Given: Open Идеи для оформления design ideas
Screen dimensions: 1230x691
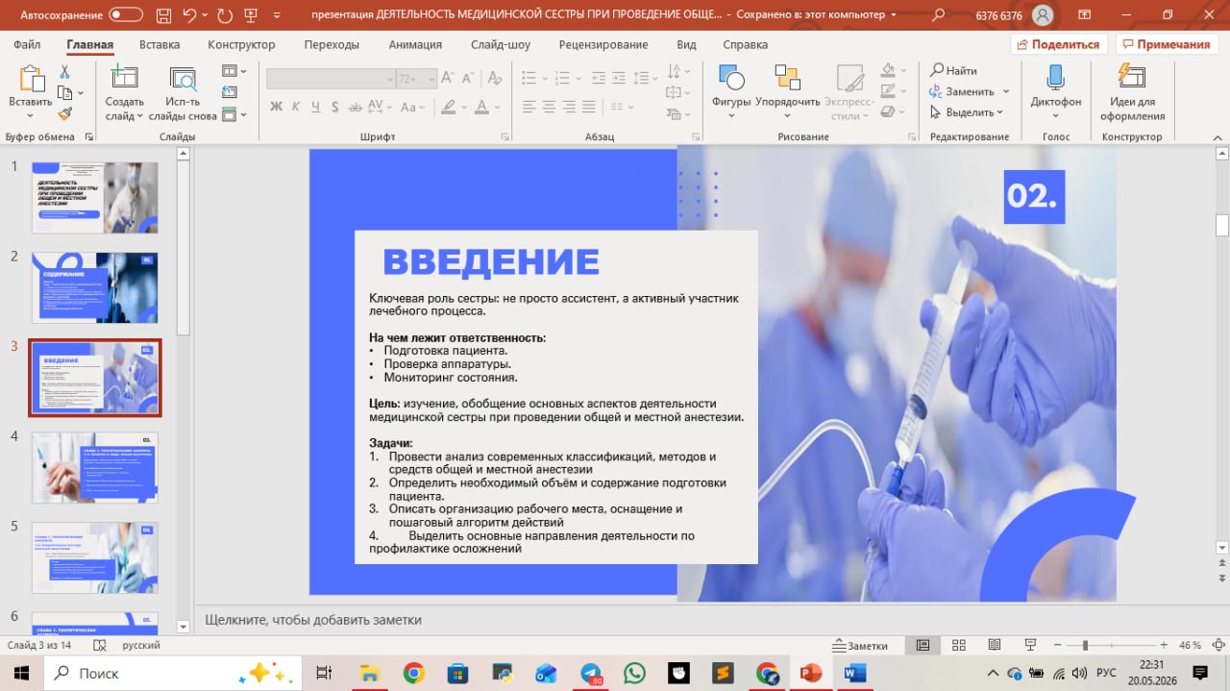Looking at the screenshot, I should (x=1133, y=94).
